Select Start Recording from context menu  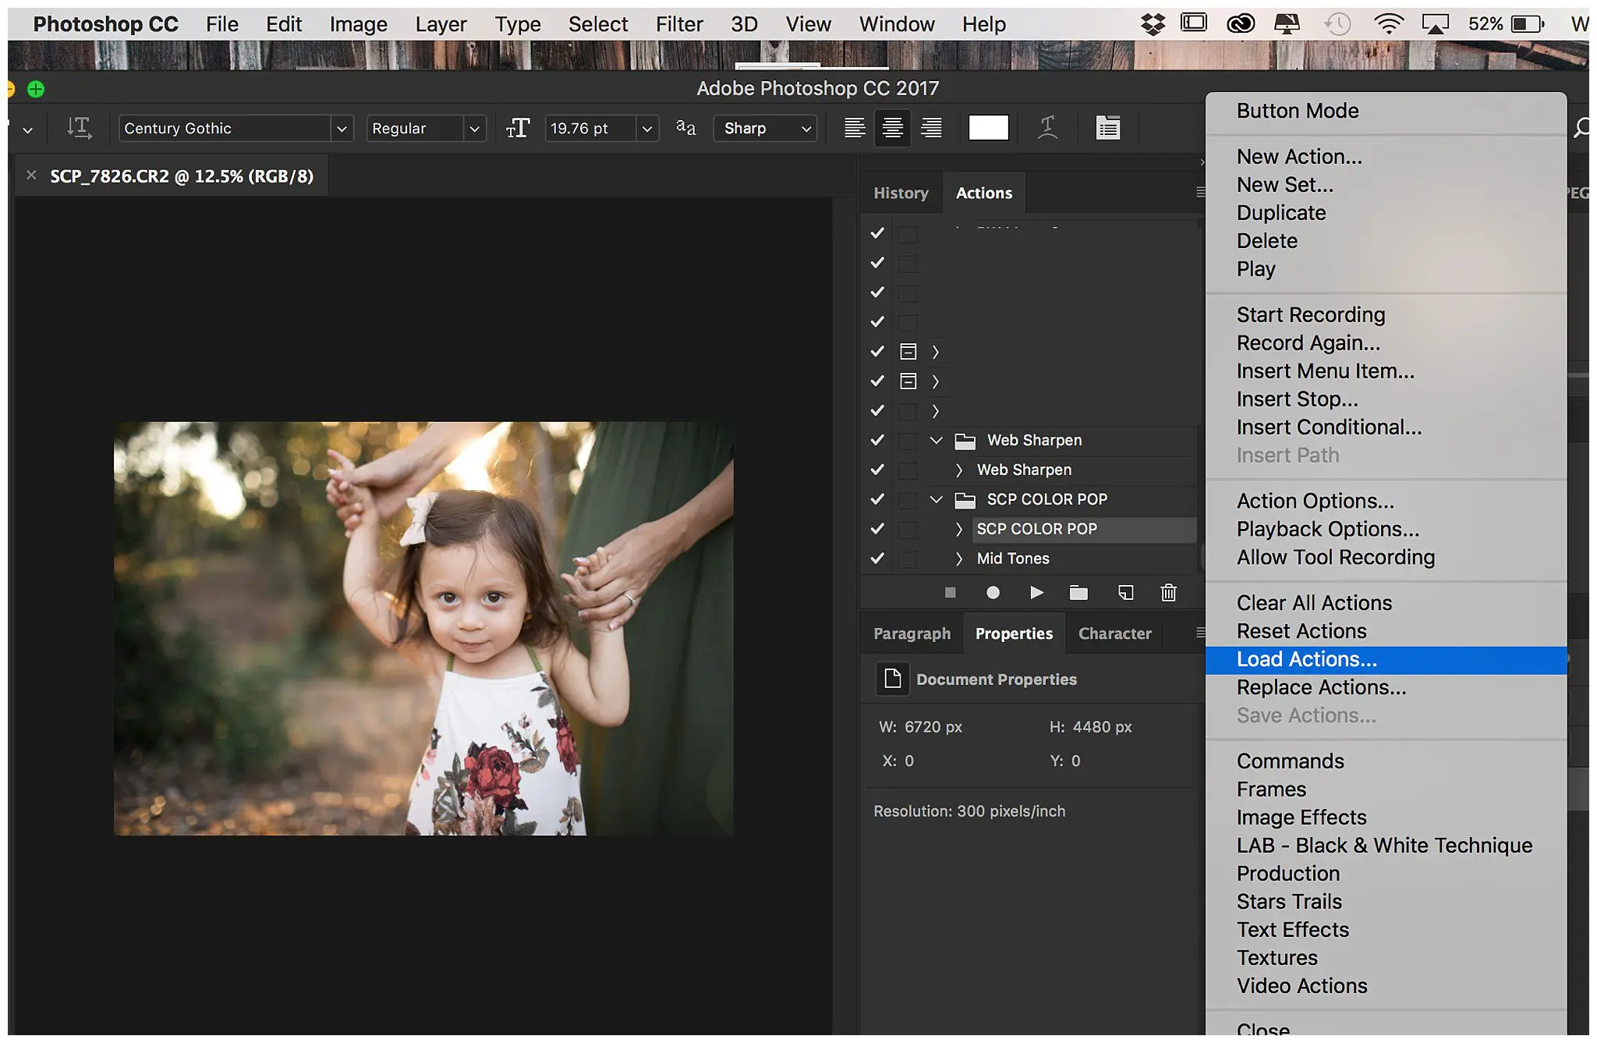click(1311, 314)
